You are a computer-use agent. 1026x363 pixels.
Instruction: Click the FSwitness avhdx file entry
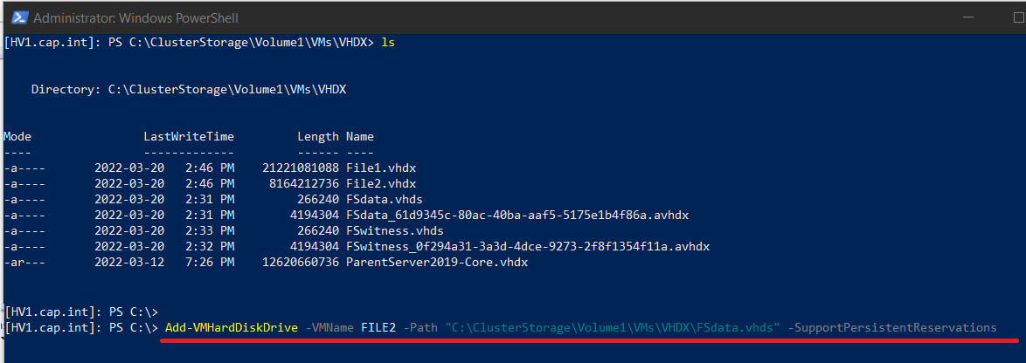[x=527, y=246]
